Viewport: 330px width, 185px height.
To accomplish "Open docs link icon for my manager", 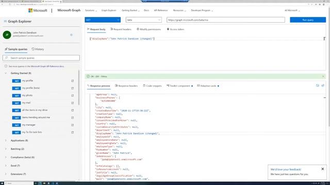I will pos(72,125).
